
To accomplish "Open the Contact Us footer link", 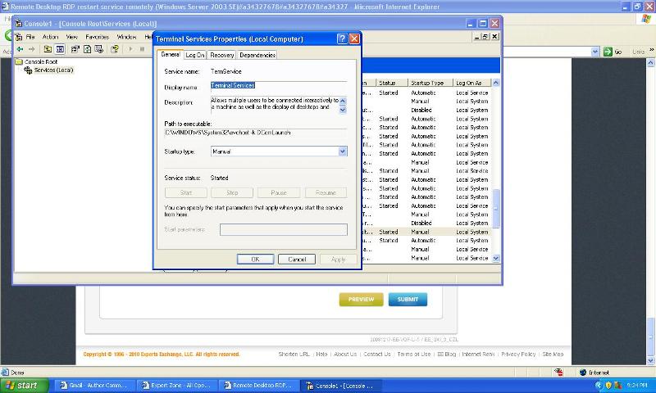I will tap(377, 355).
